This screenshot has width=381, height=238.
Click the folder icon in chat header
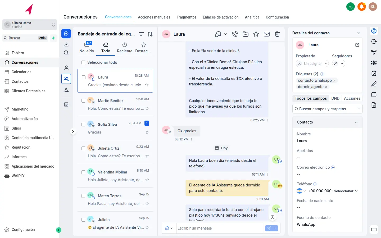246,34
